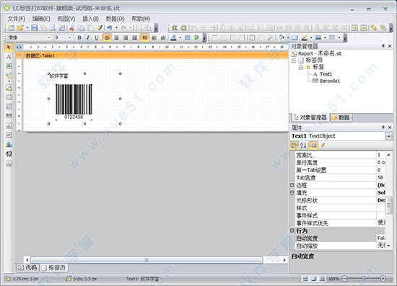Toggle Italic formatting
Viewport: 397px width, 286px height.
tap(88, 37)
